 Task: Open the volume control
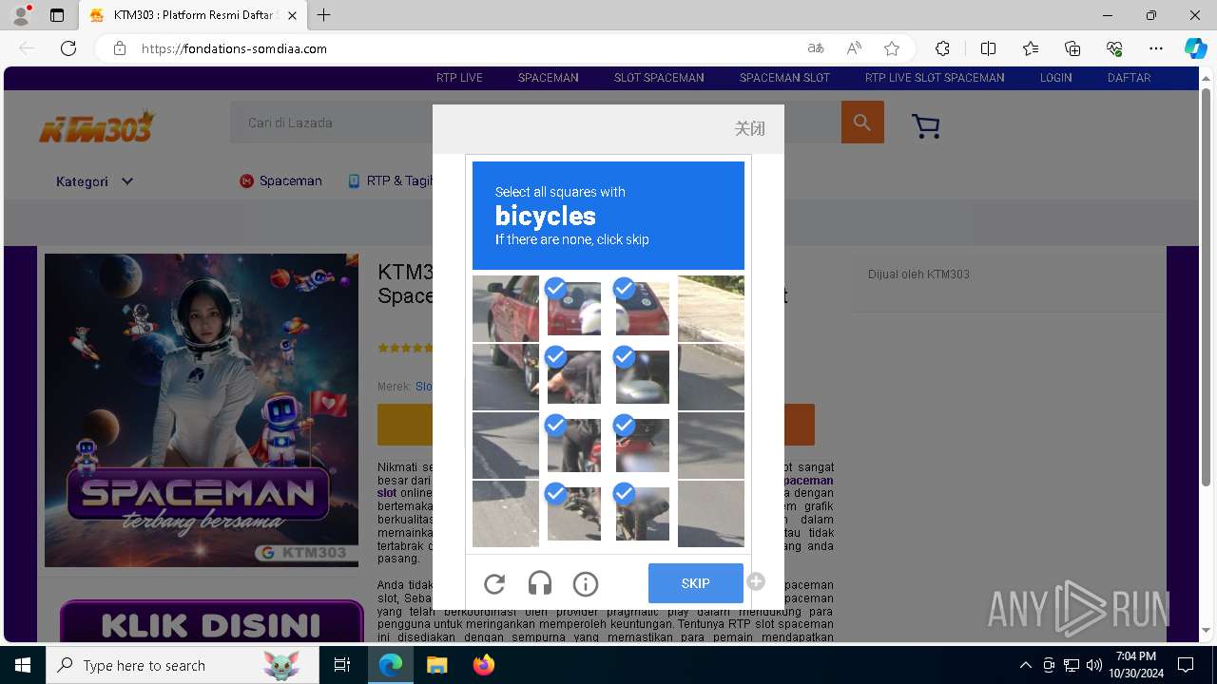click(x=1094, y=665)
